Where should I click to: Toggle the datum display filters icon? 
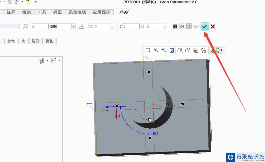(x=204, y=50)
